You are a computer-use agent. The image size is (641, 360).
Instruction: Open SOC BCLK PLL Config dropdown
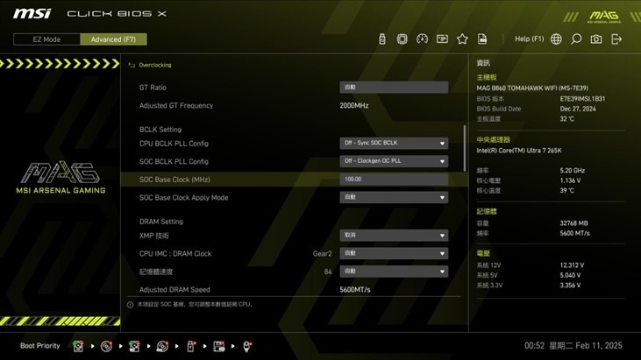[394, 161]
